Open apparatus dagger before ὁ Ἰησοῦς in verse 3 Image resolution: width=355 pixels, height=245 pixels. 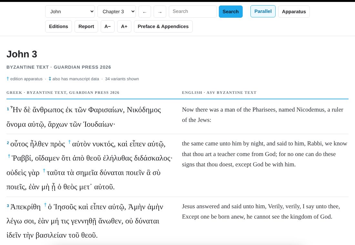[x=45, y=205]
